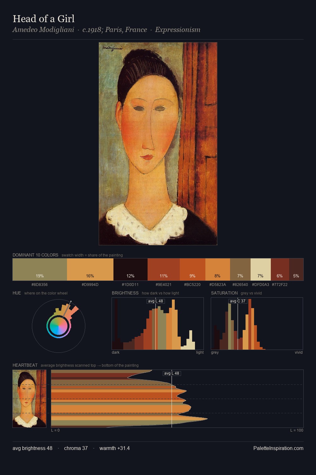Click the artist name 'Amedeo Modigliani'
Viewport: 316px width, 475px height.
coord(43,30)
